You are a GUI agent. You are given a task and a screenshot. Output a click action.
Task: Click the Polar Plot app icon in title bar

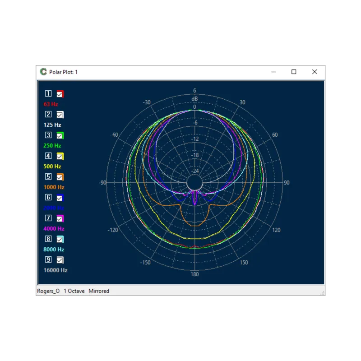point(43,72)
